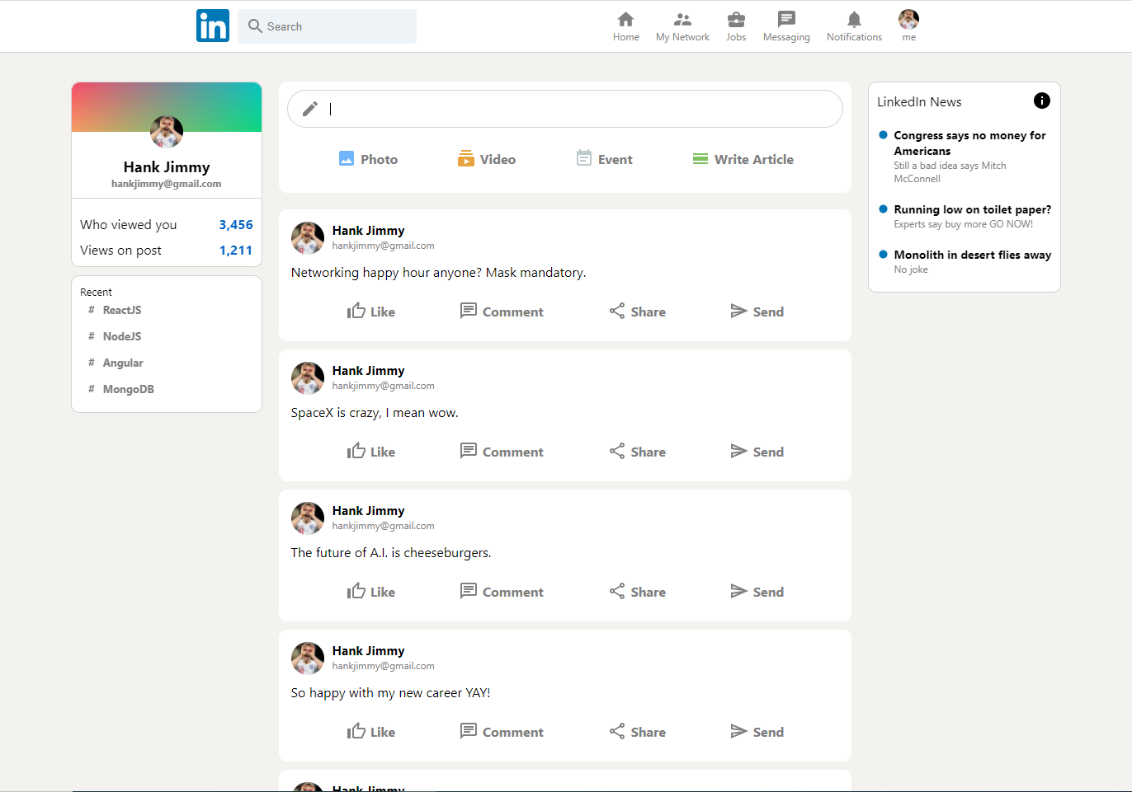Open the Home nav icon
The image size is (1132, 792).
(625, 19)
